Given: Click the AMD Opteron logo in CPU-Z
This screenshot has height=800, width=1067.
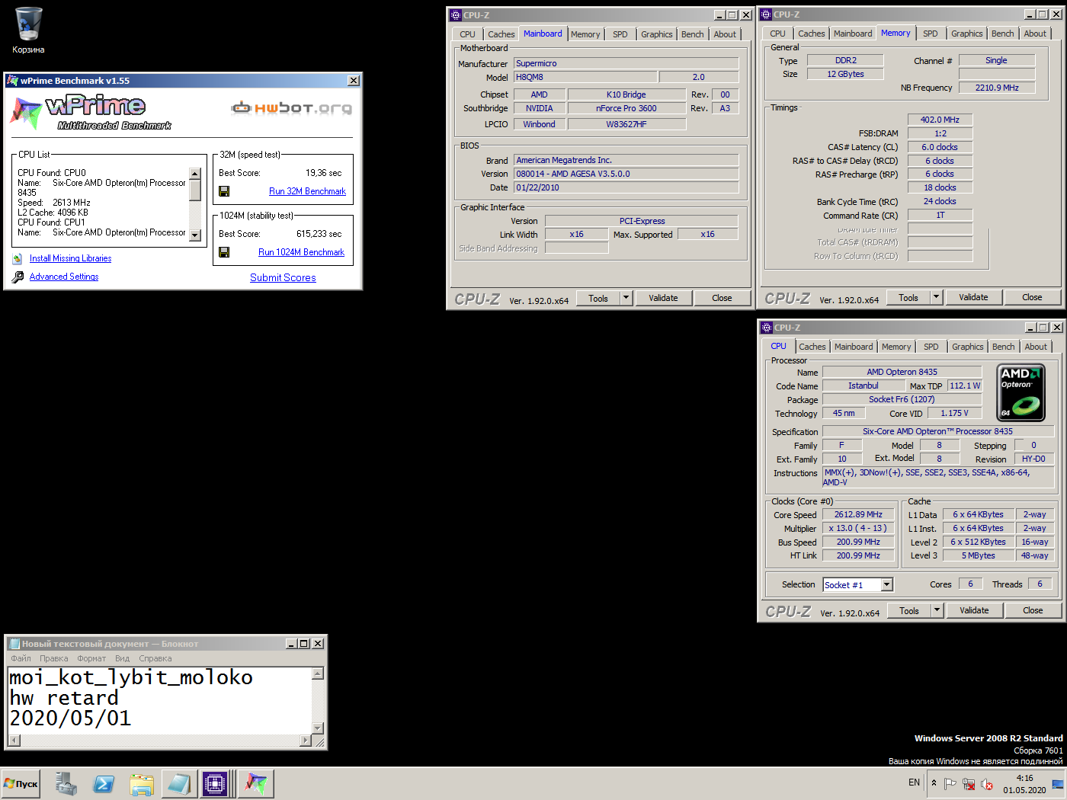Looking at the screenshot, I should pos(1021,392).
